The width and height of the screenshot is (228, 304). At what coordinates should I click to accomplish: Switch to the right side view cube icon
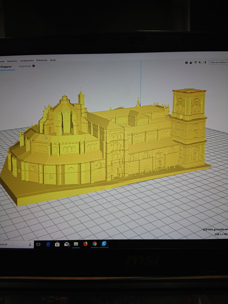click(204, 62)
